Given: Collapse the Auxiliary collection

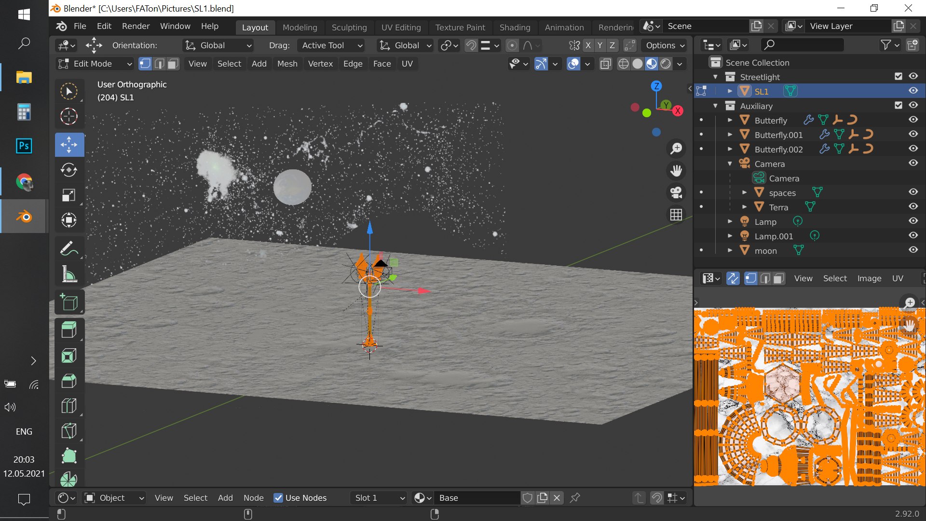Looking at the screenshot, I should [715, 106].
